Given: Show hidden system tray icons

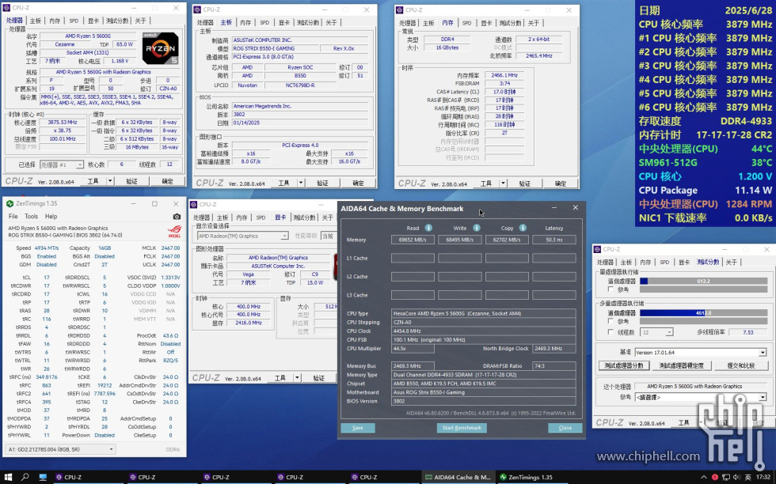Looking at the screenshot, I should (x=704, y=477).
